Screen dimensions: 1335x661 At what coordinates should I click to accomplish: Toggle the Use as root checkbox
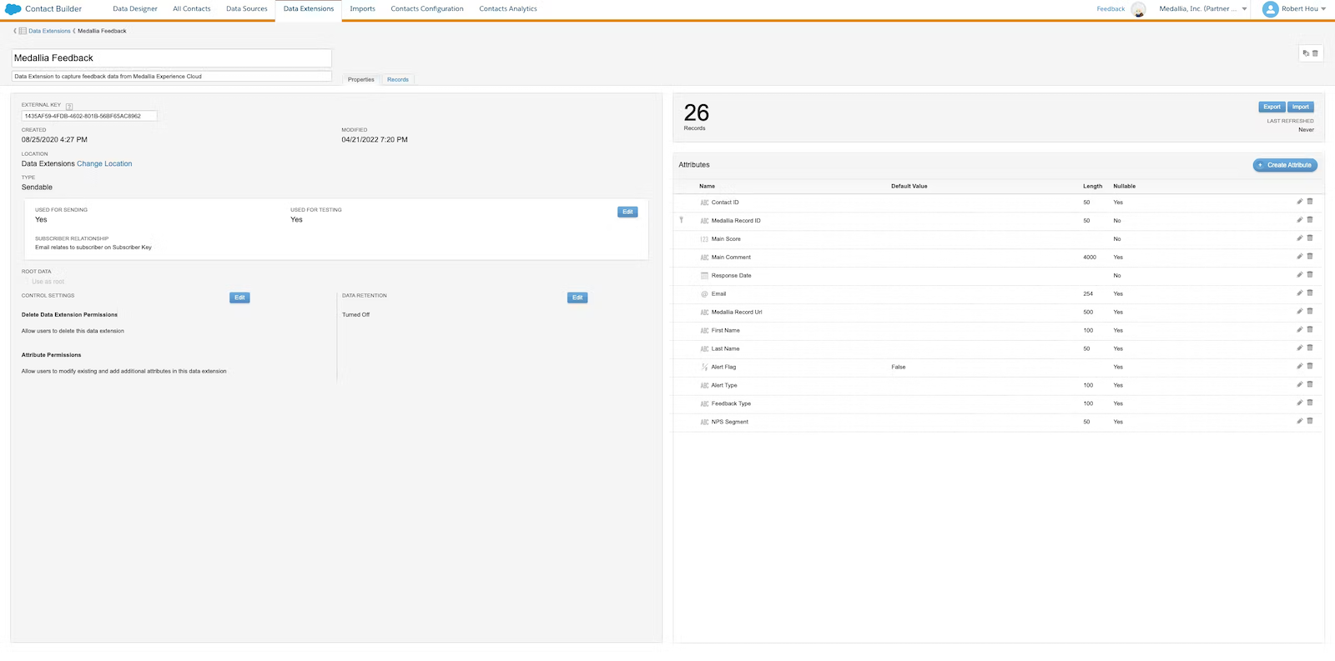click(x=27, y=282)
